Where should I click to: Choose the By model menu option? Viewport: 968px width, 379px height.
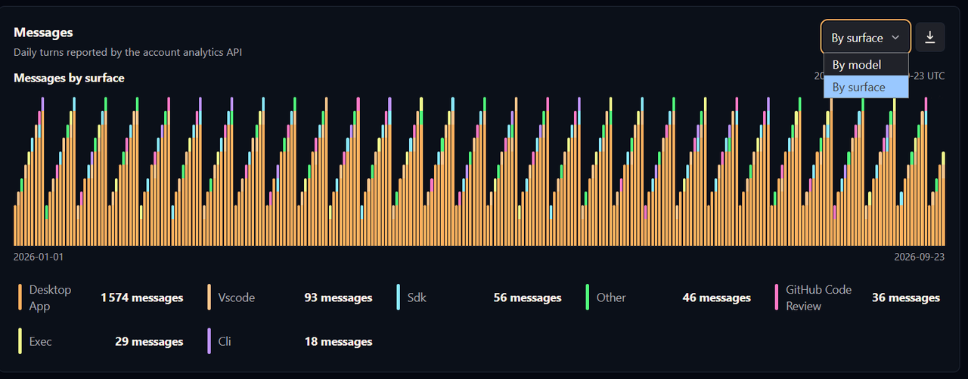coord(866,65)
